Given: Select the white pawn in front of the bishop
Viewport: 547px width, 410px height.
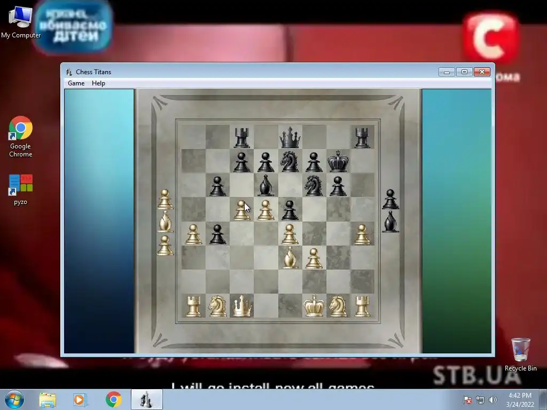Looking at the screenshot, I should point(290,234).
